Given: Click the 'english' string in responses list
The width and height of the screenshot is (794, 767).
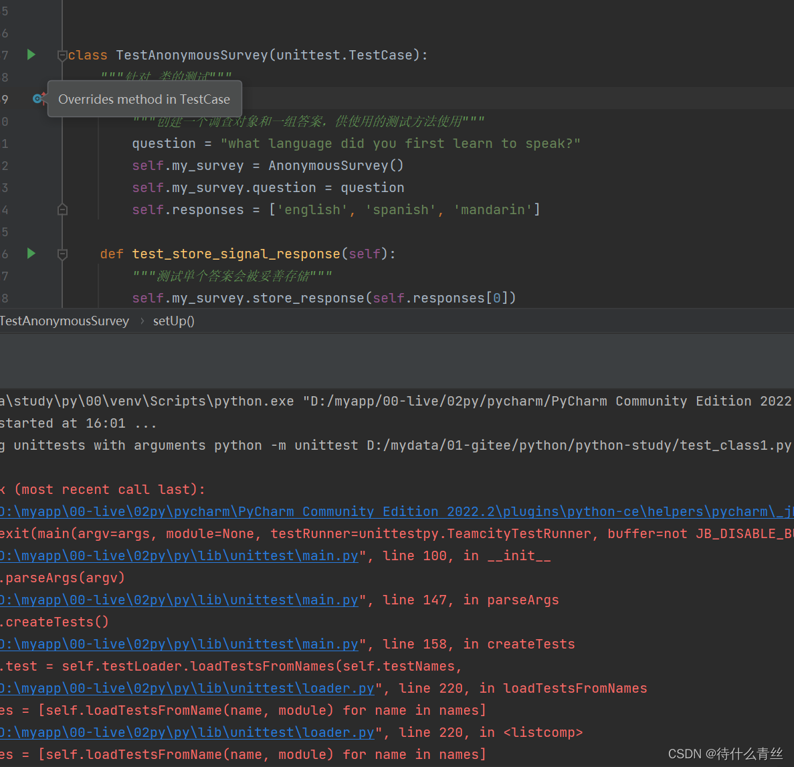Looking at the screenshot, I should pos(312,209).
